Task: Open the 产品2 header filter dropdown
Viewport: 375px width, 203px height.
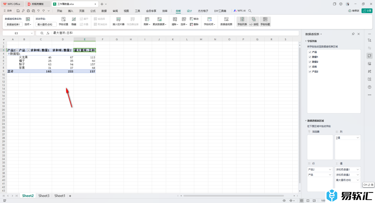Action: click(17, 50)
